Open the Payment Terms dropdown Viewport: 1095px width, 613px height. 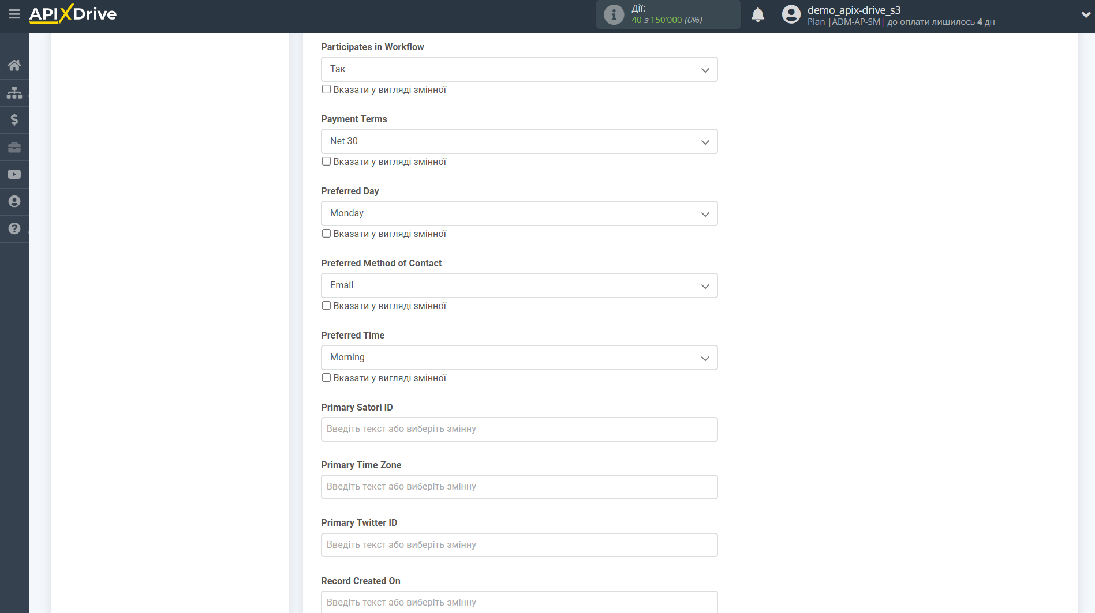[x=519, y=141]
